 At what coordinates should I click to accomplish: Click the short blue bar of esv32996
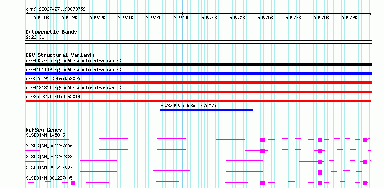[206, 110]
